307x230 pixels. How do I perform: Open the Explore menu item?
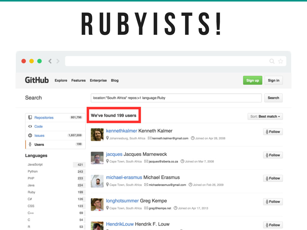[61, 80]
